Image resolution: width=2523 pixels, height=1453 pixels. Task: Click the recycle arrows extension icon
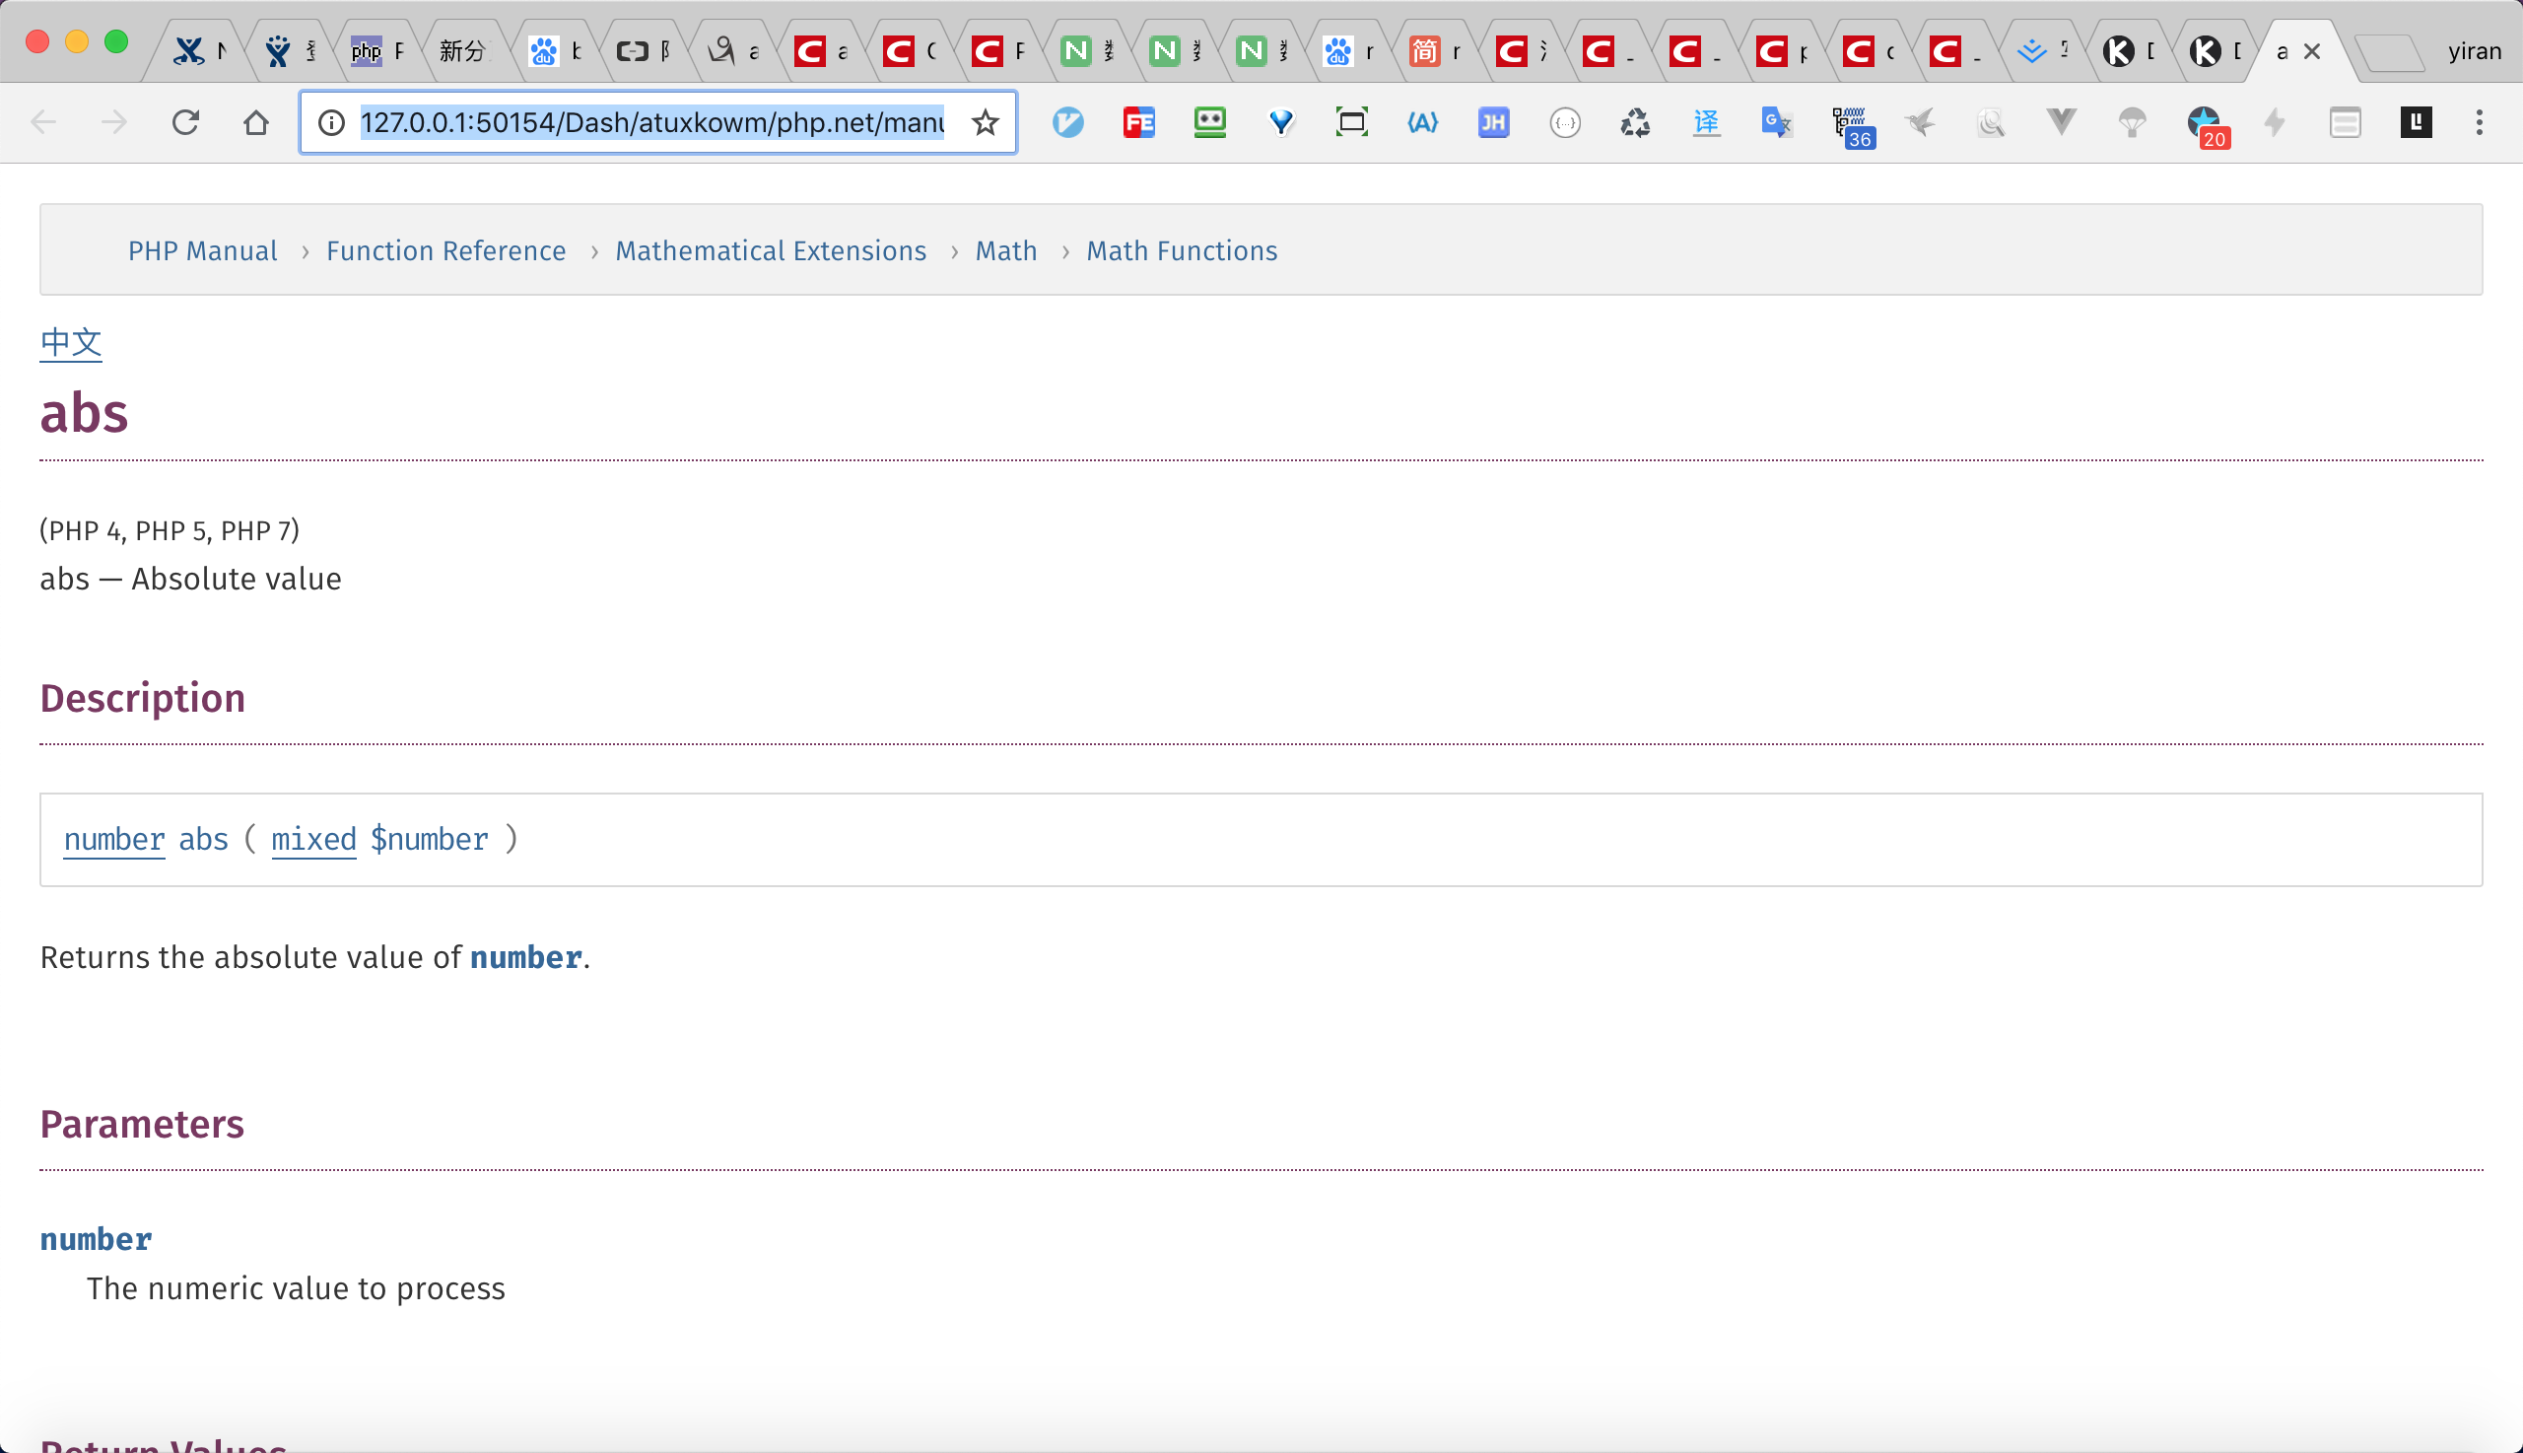click(x=1634, y=123)
